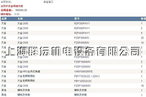This screenshot has height=97, width=146.
Task: Select brand 大金 in FZSP100MMV row
Action: pos(4,62)
